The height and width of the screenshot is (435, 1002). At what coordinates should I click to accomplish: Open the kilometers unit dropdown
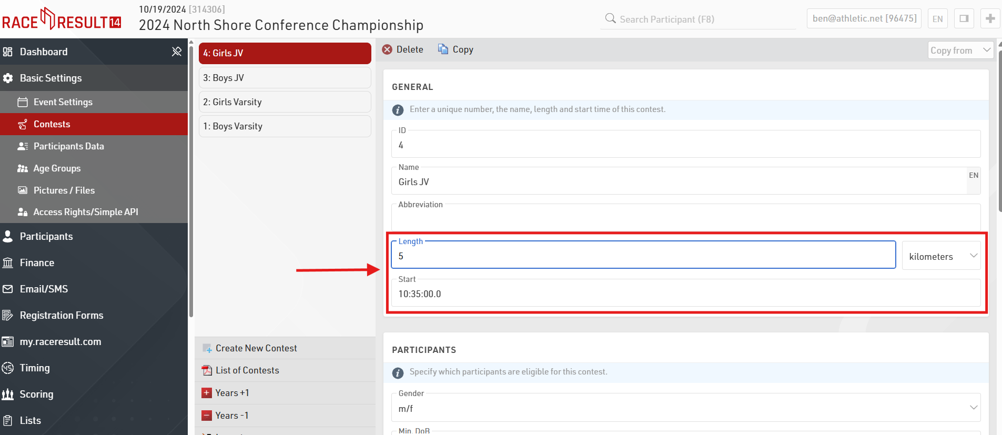pyautogui.click(x=941, y=256)
